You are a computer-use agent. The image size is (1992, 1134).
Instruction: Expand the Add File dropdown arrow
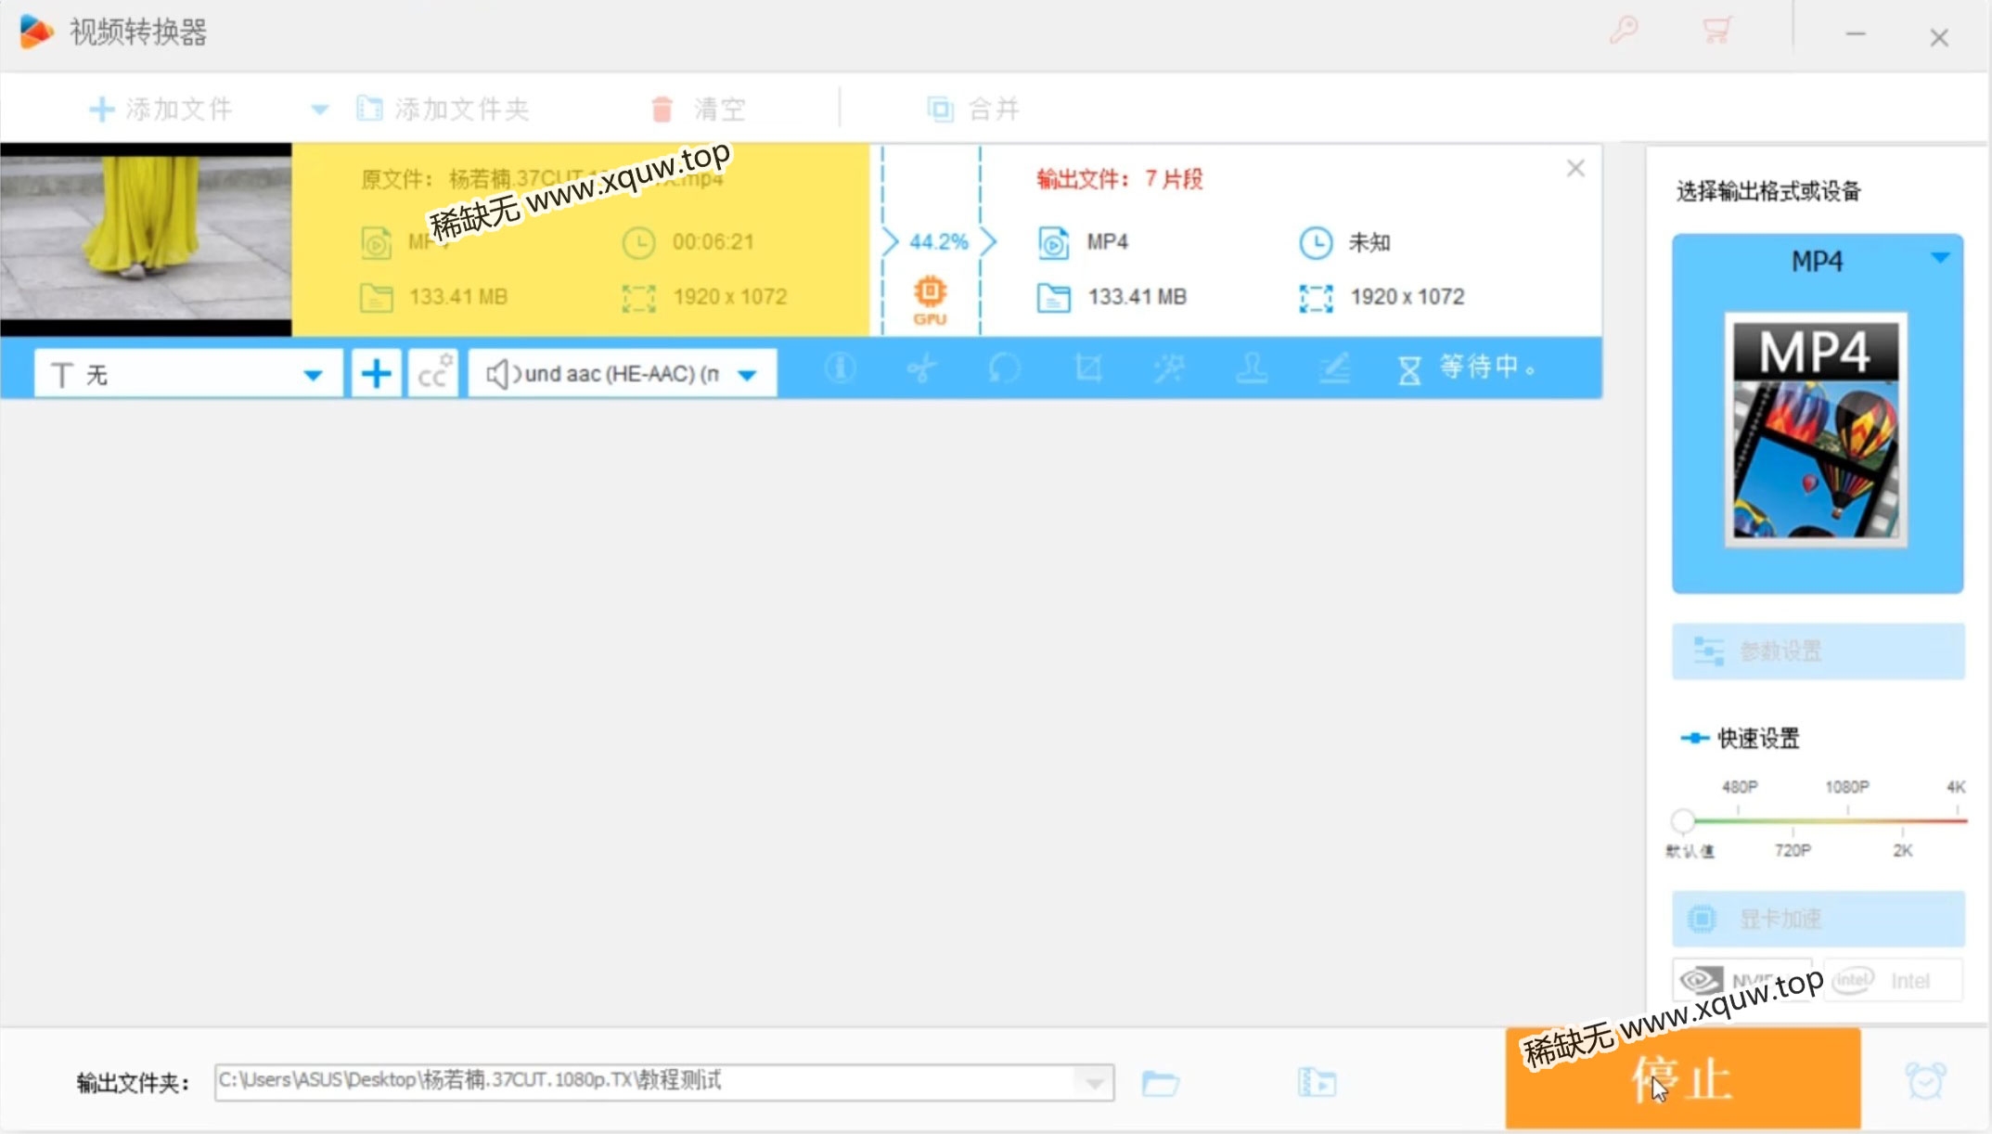click(319, 110)
